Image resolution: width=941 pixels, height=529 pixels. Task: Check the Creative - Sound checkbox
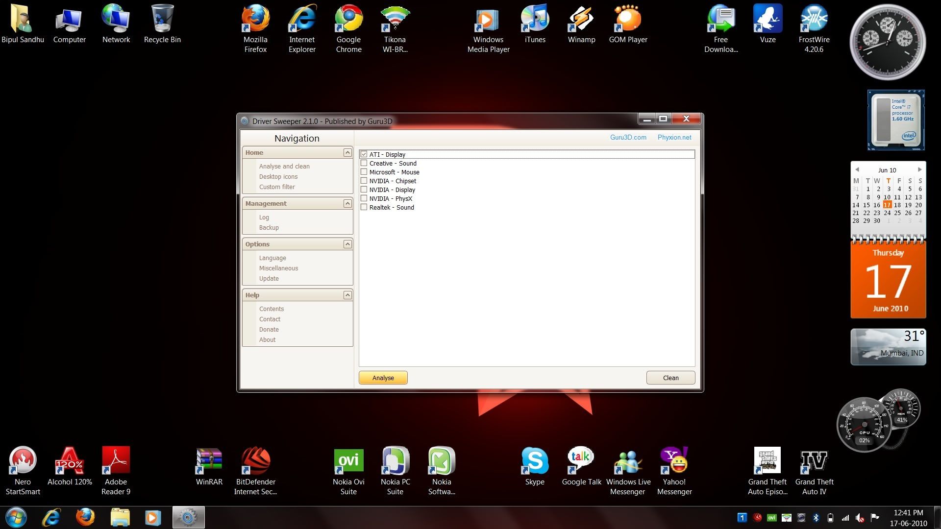pos(364,163)
